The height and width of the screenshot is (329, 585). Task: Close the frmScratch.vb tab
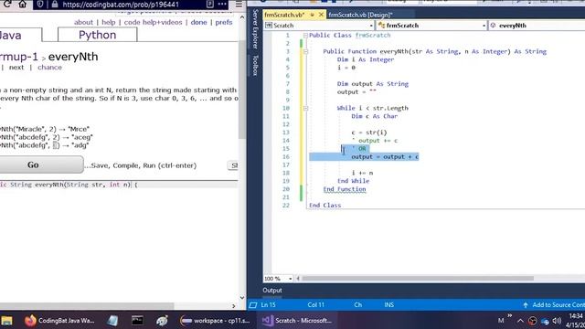[321, 15]
